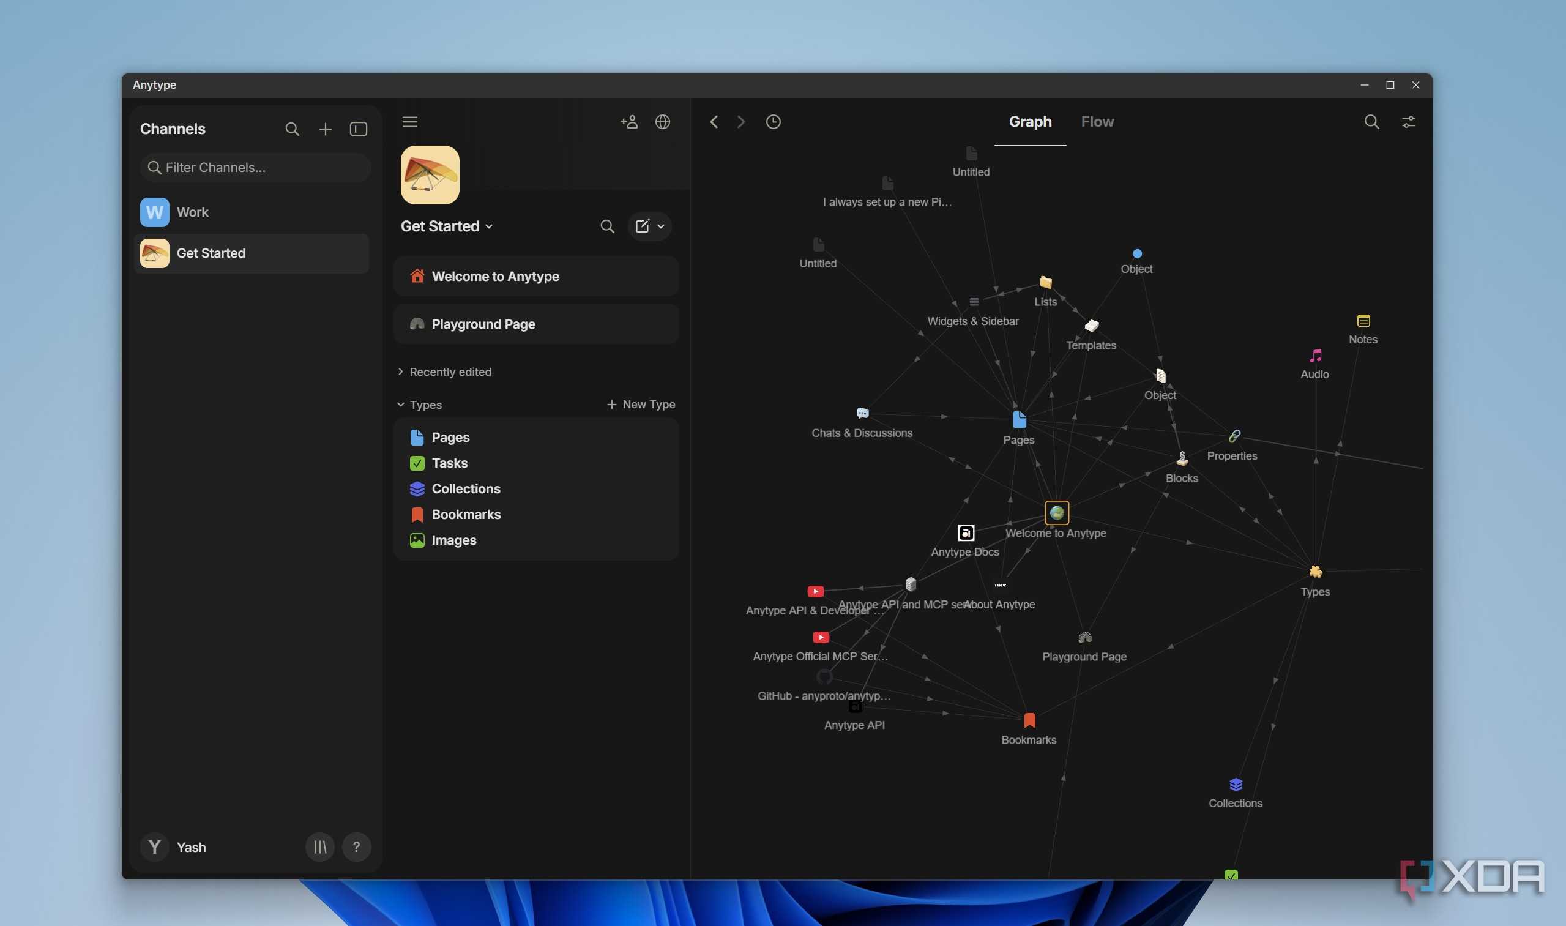This screenshot has width=1566, height=926.
Task: Open the history clock icon
Action: [773, 122]
